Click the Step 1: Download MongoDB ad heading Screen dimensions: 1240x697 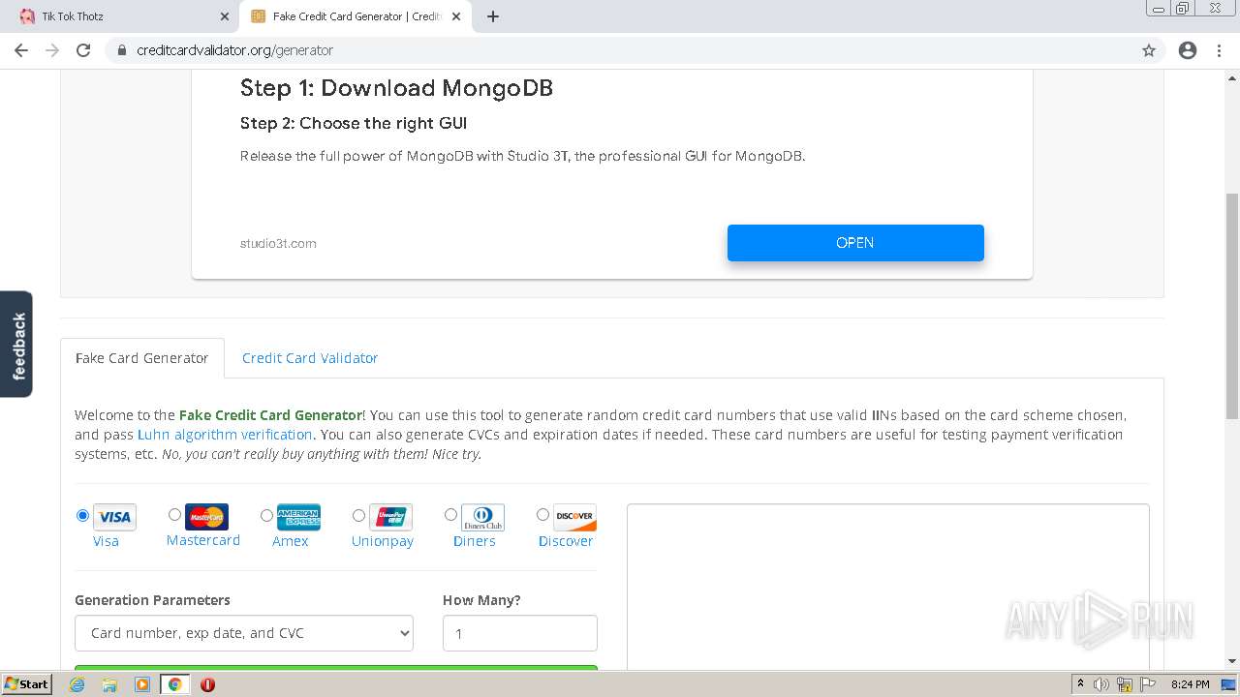[396, 88]
